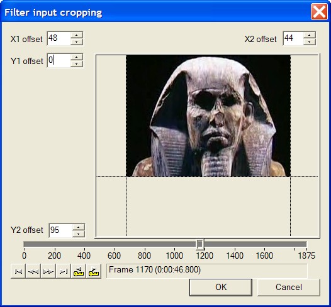Click the frame position slider thumb
This screenshot has width=331, height=307.
point(200,244)
